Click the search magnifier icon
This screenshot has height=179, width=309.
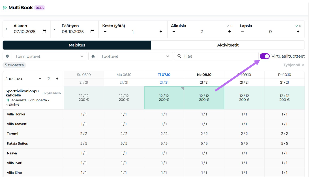(179, 56)
